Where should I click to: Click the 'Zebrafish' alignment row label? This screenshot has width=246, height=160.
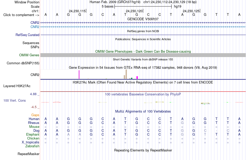pyautogui.click(x=32, y=146)
